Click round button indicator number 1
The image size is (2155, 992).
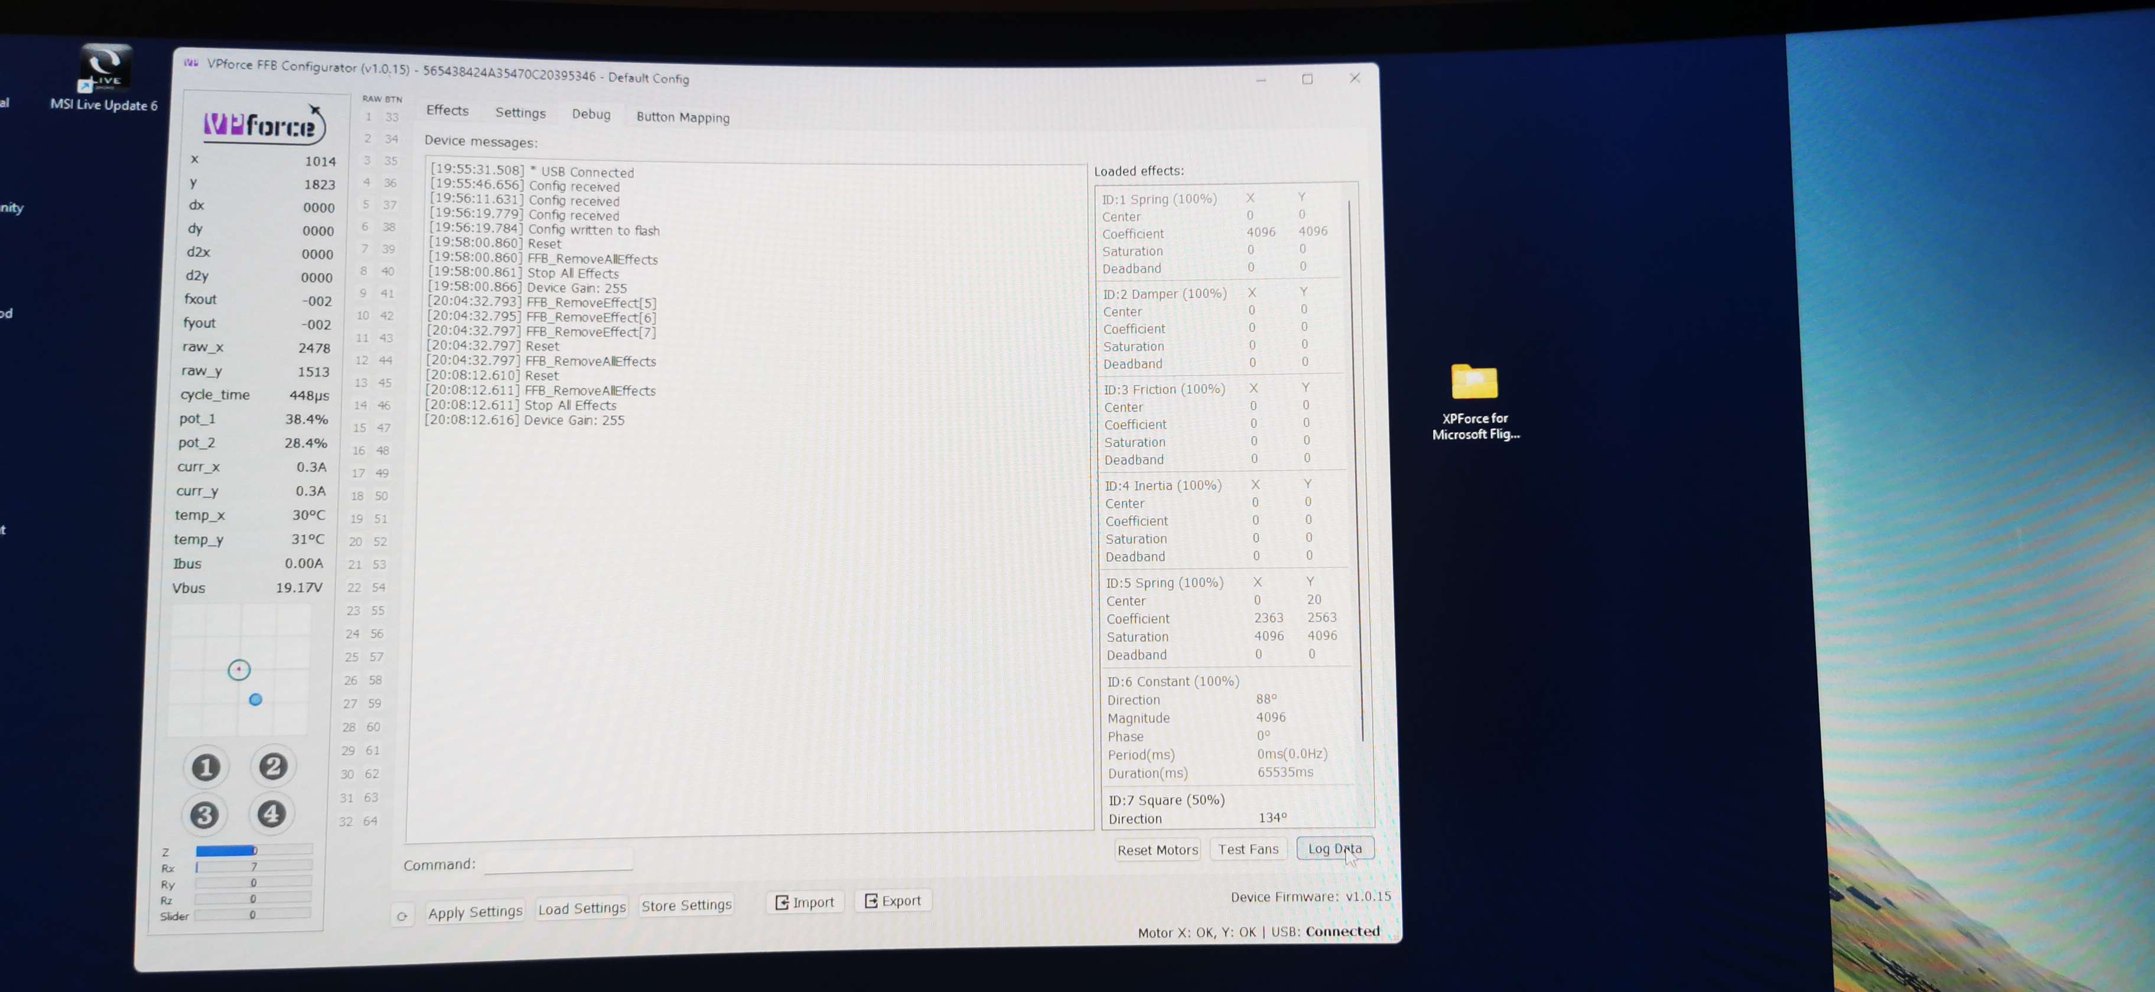click(x=206, y=767)
